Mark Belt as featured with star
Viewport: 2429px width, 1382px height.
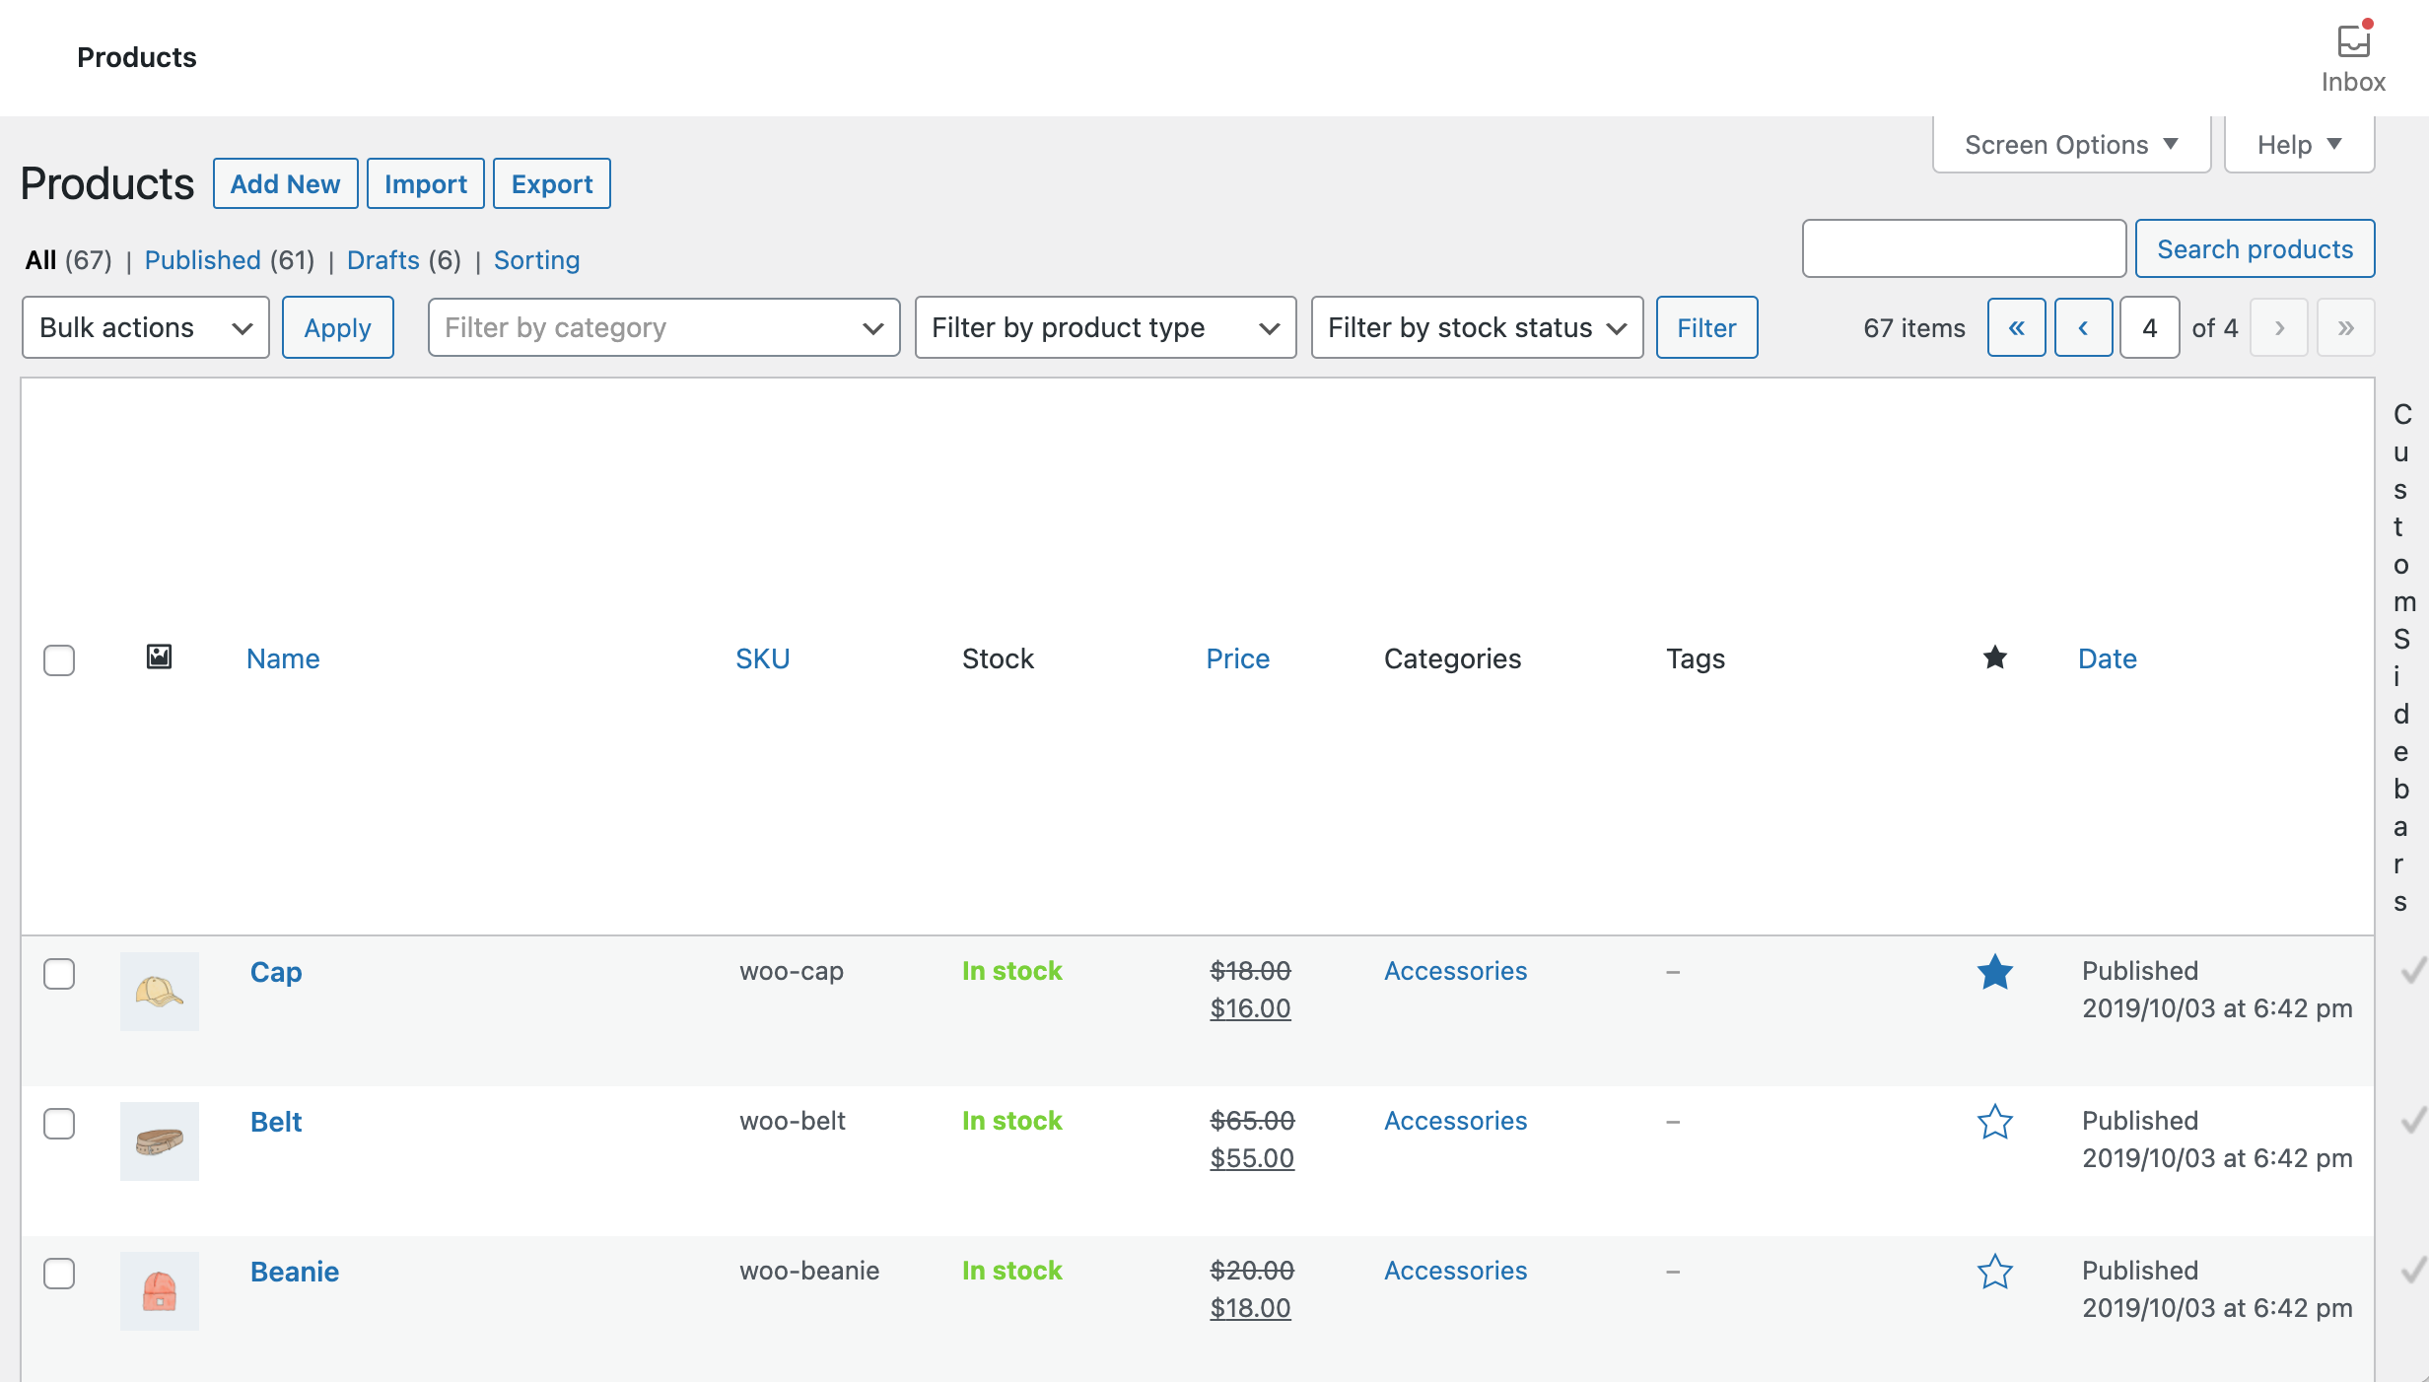point(1994,1123)
